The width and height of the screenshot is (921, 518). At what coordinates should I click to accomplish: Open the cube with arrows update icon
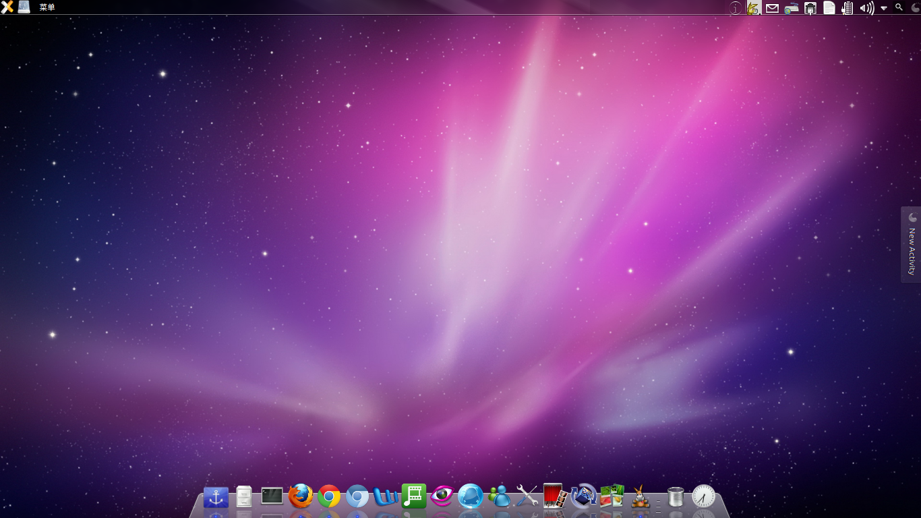(x=584, y=496)
